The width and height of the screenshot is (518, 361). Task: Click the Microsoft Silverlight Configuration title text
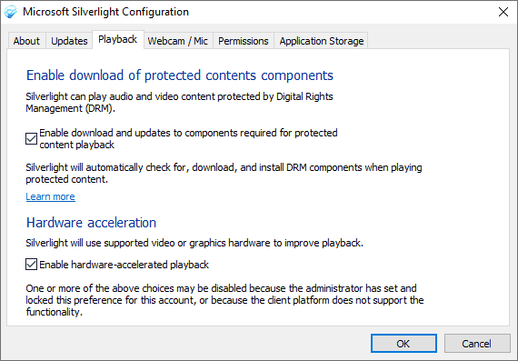(x=105, y=12)
